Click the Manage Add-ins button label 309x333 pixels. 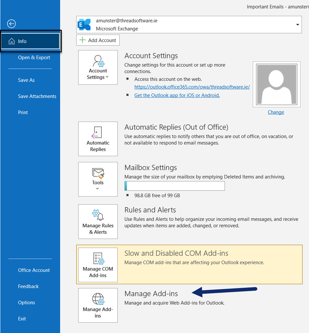click(x=98, y=312)
